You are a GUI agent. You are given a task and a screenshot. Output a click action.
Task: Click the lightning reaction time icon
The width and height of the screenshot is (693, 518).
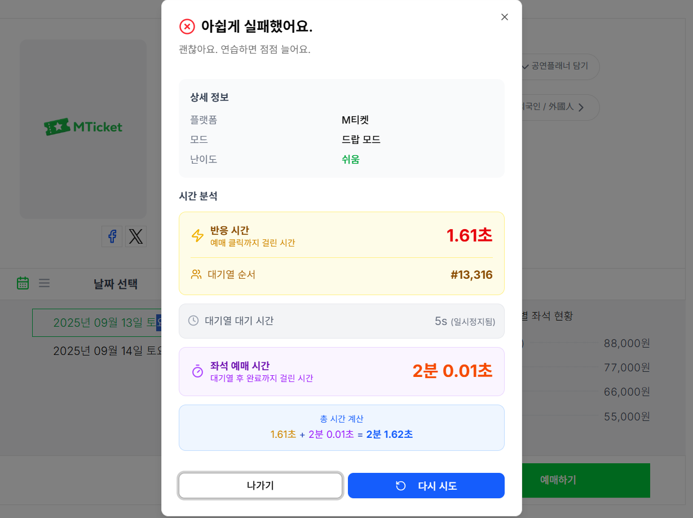[197, 236]
